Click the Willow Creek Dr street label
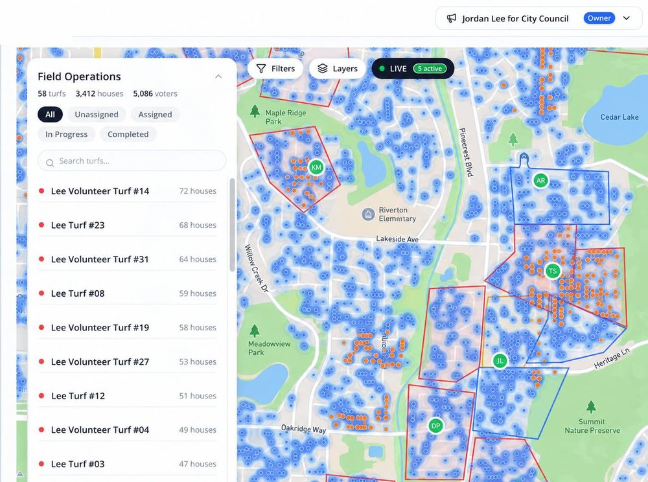 tap(257, 268)
